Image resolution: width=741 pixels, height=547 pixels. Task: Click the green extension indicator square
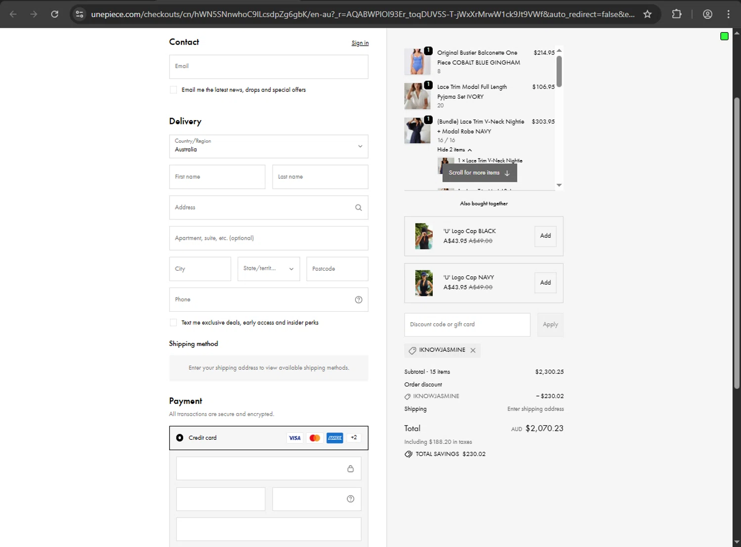(724, 36)
